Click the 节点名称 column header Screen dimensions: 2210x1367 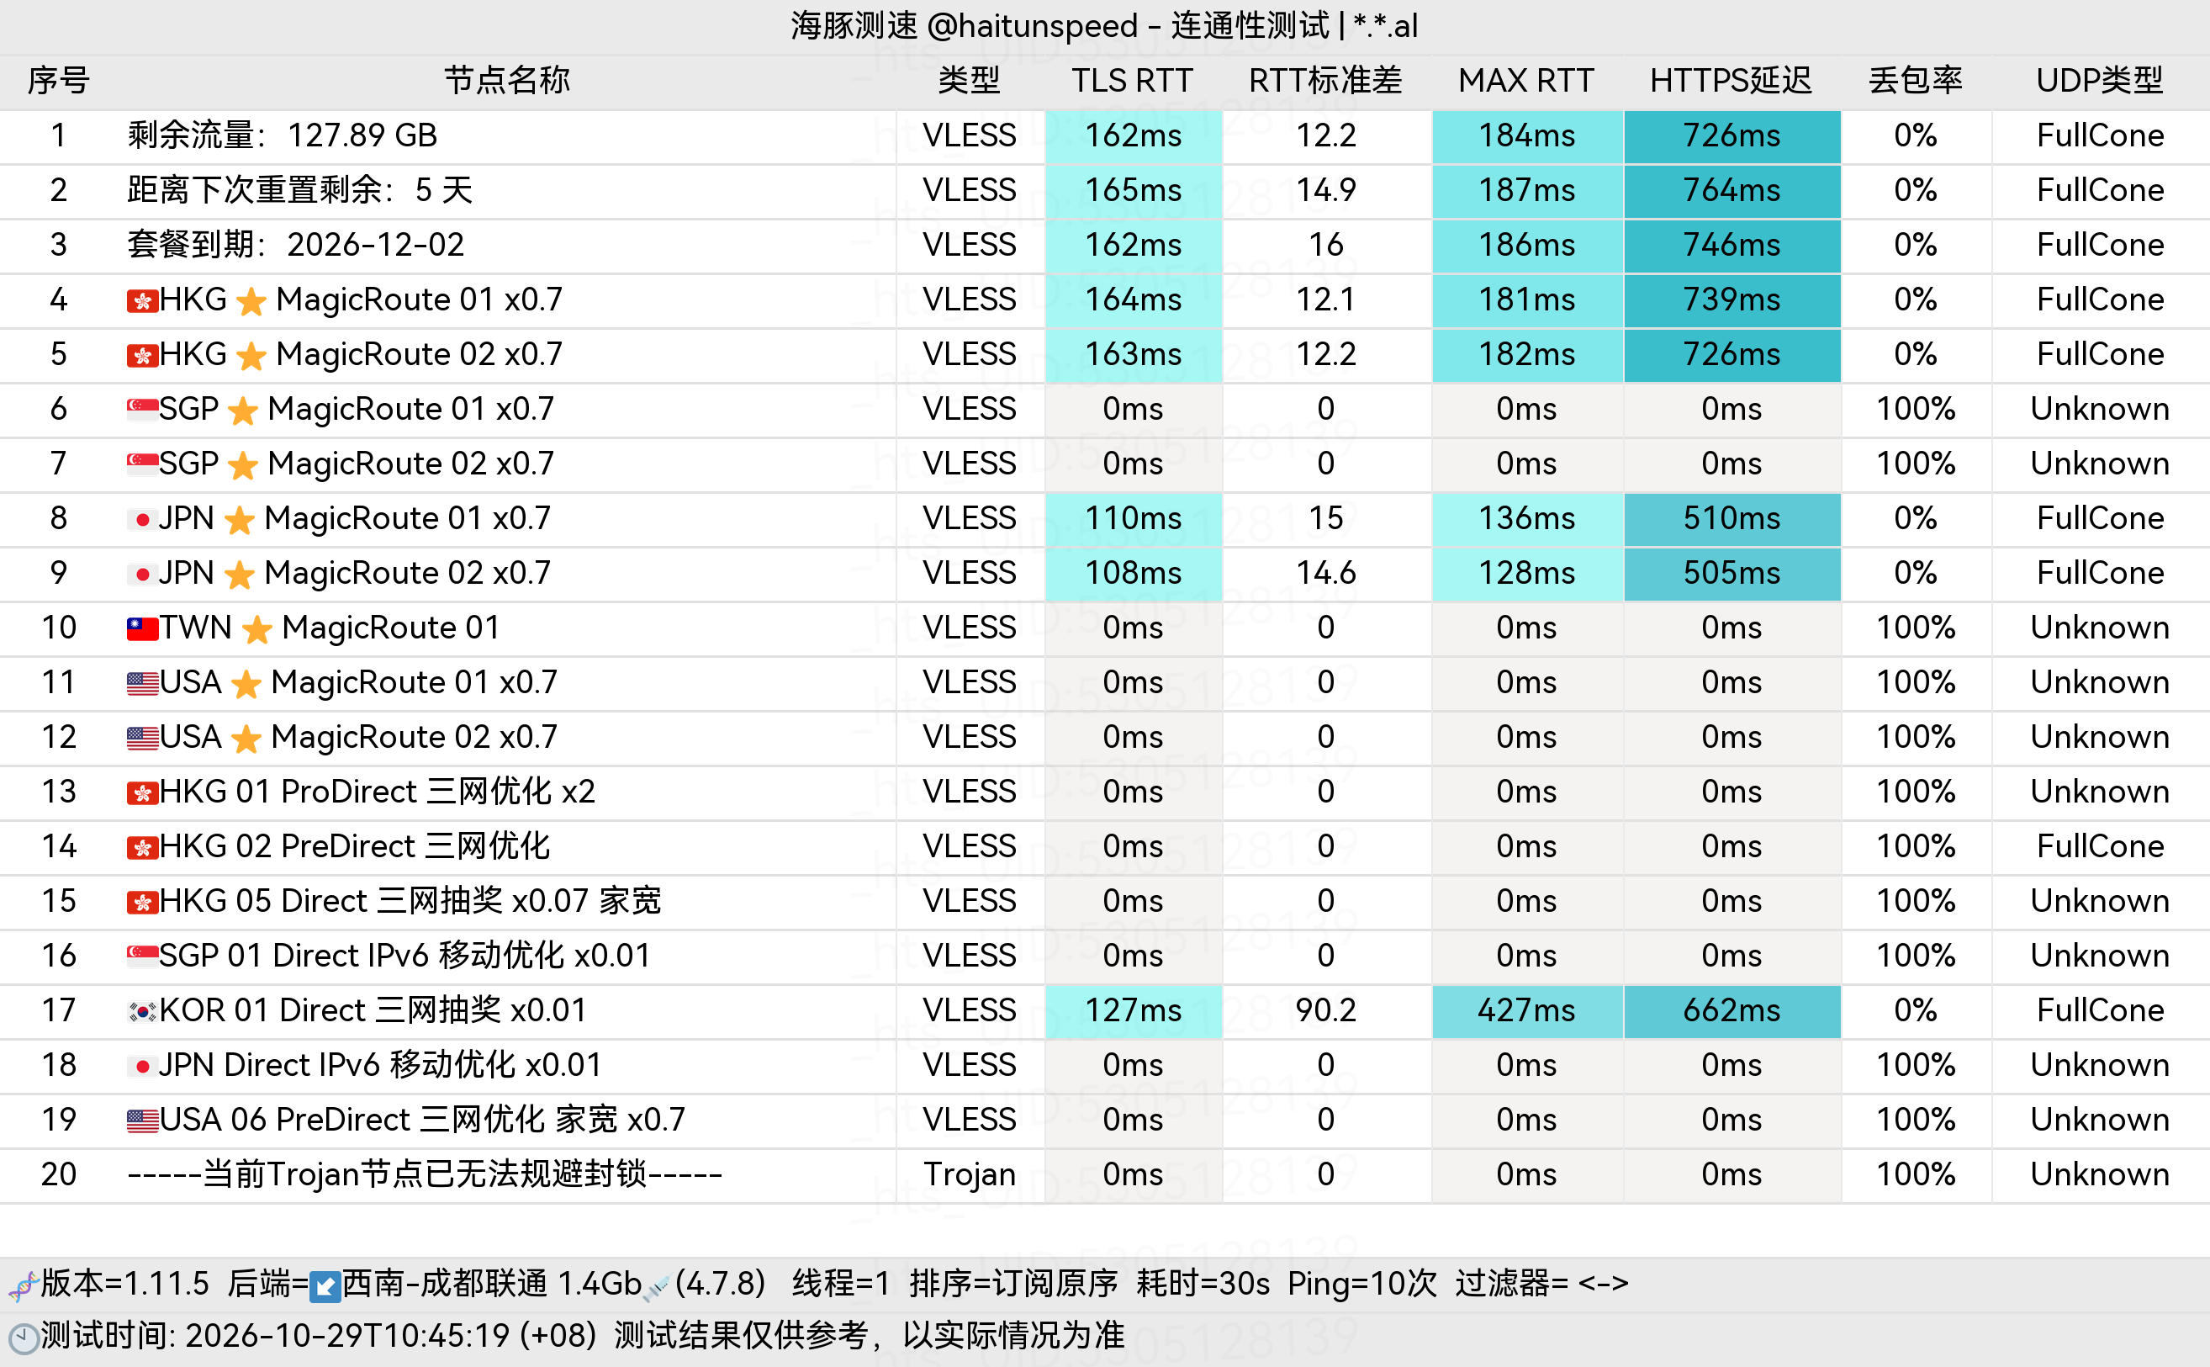pyautogui.click(x=508, y=82)
